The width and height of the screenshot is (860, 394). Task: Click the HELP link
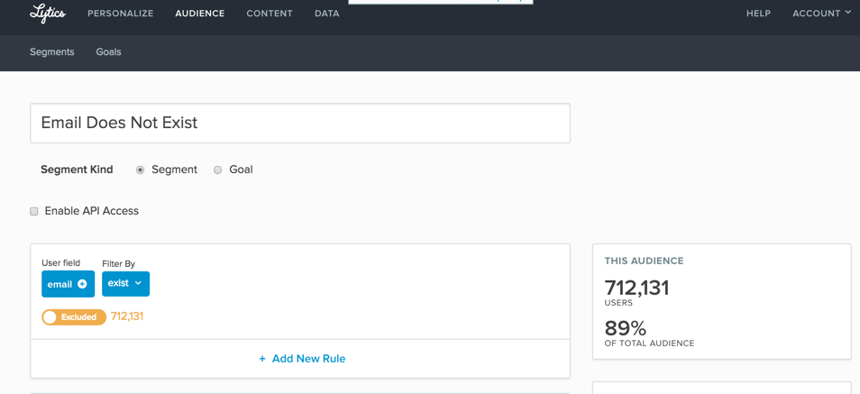point(758,14)
